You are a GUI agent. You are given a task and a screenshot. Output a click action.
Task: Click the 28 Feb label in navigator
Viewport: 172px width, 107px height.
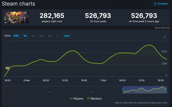click(8, 92)
